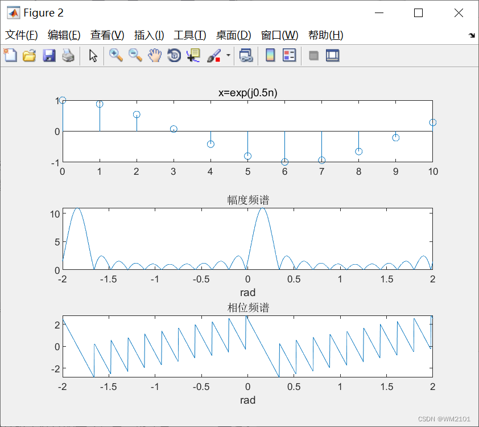Click the Show Plot Tools icon
479x427 pixels.
coord(332,56)
